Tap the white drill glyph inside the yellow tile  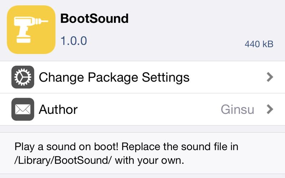point(31,30)
